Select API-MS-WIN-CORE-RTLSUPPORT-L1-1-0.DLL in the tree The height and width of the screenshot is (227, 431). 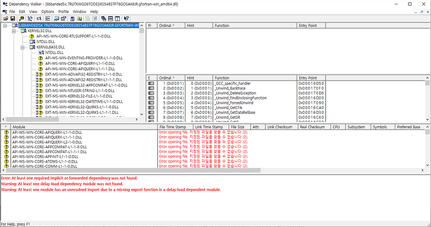74,36
